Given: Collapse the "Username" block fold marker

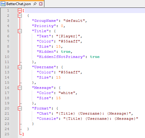Looking at the screenshot, I should [x=20, y=67].
